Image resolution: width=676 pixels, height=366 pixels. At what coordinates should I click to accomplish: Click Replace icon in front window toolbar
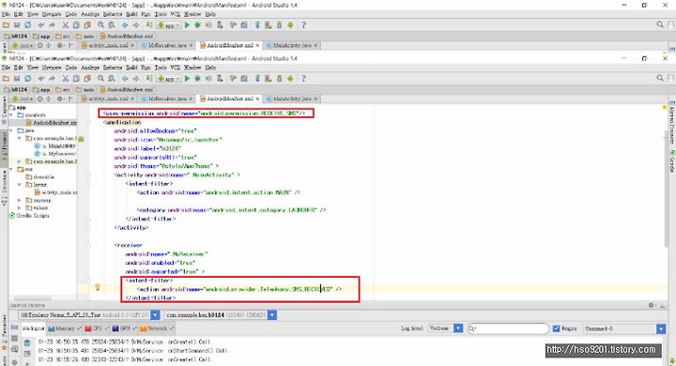click(x=111, y=79)
